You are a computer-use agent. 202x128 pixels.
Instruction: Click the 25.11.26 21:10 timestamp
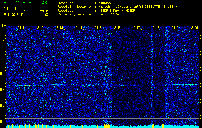coord(13,15)
